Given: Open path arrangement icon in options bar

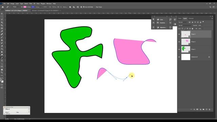Looking at the screenshot, I should pyautogui.click(x=78, y=7).
